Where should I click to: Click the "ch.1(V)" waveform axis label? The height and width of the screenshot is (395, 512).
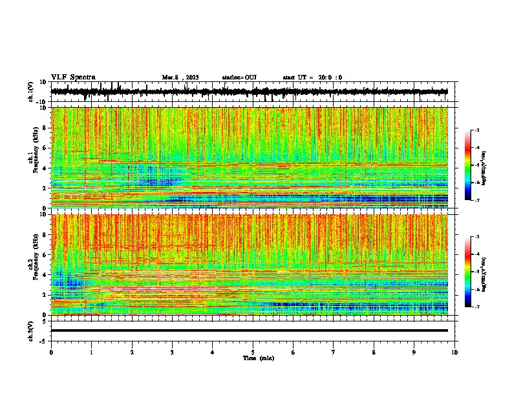click(x=31, y=92)
